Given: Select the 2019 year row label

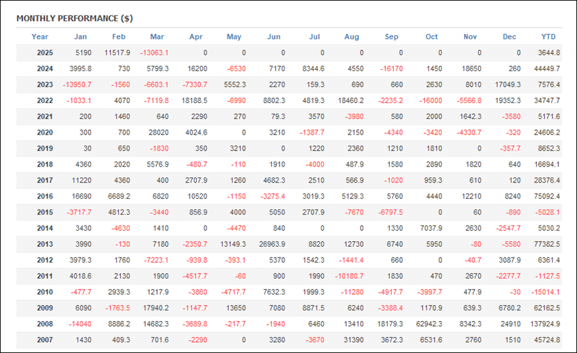Looking at the screenshot, I should [45, 149].
